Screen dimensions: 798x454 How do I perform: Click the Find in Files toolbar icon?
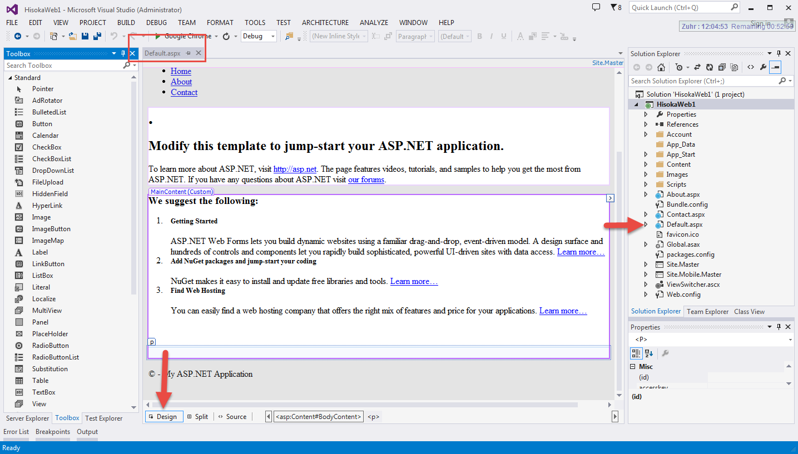click(289, 36)
